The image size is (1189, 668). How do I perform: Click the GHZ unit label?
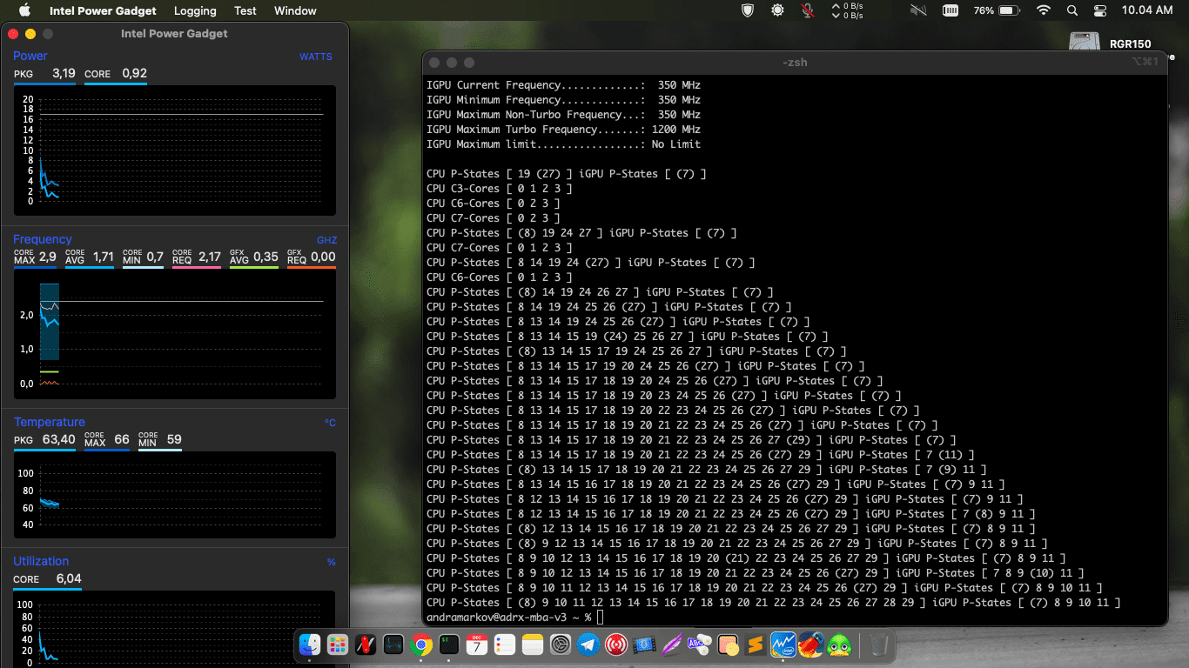pos(326,240)
